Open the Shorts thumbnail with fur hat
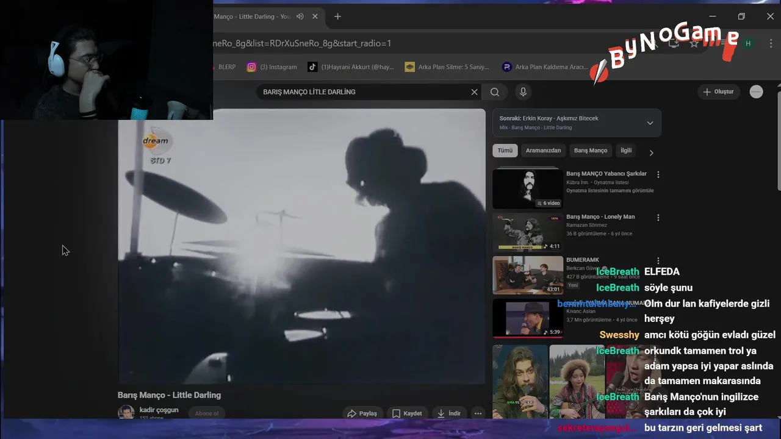 coord(577,382)
